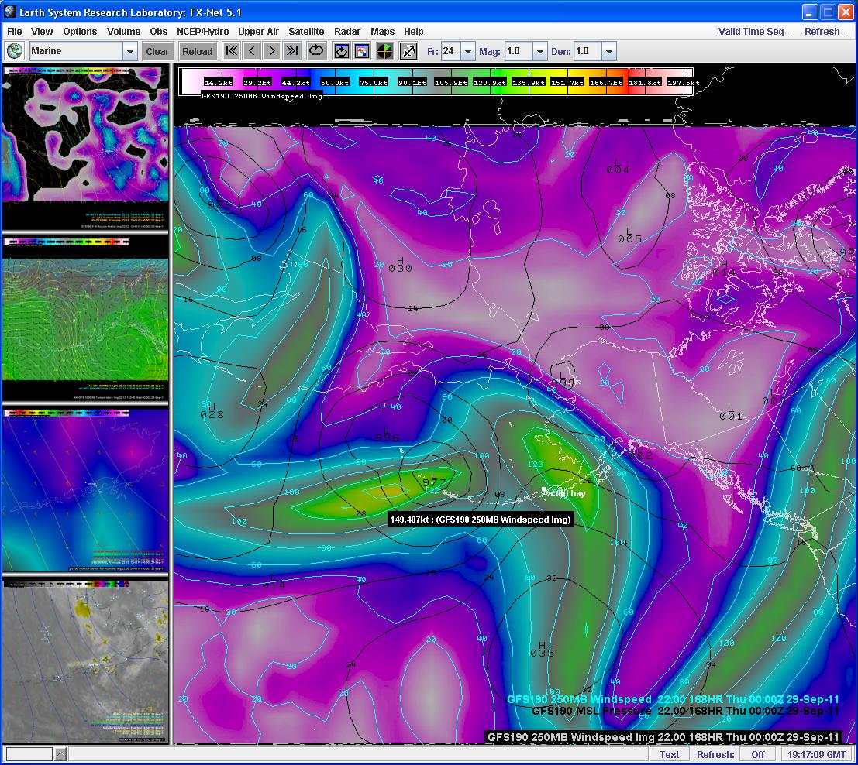Open the Mag magnification dropdown

(540, 51)
